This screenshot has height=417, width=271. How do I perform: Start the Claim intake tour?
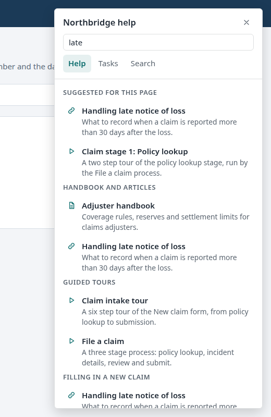pos(115,301)
